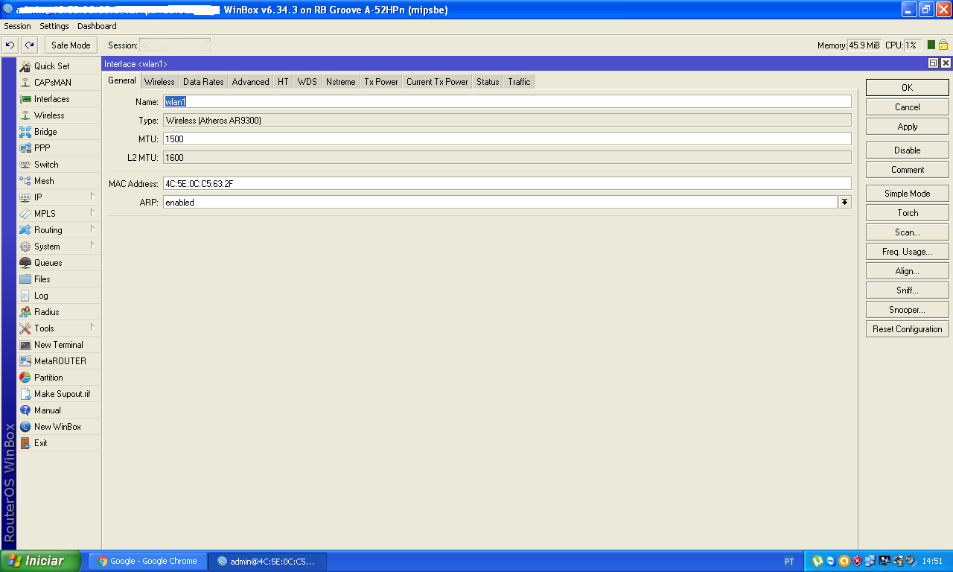Click the Comment button
The image size is (953, 572).
(x=907, y=170)
